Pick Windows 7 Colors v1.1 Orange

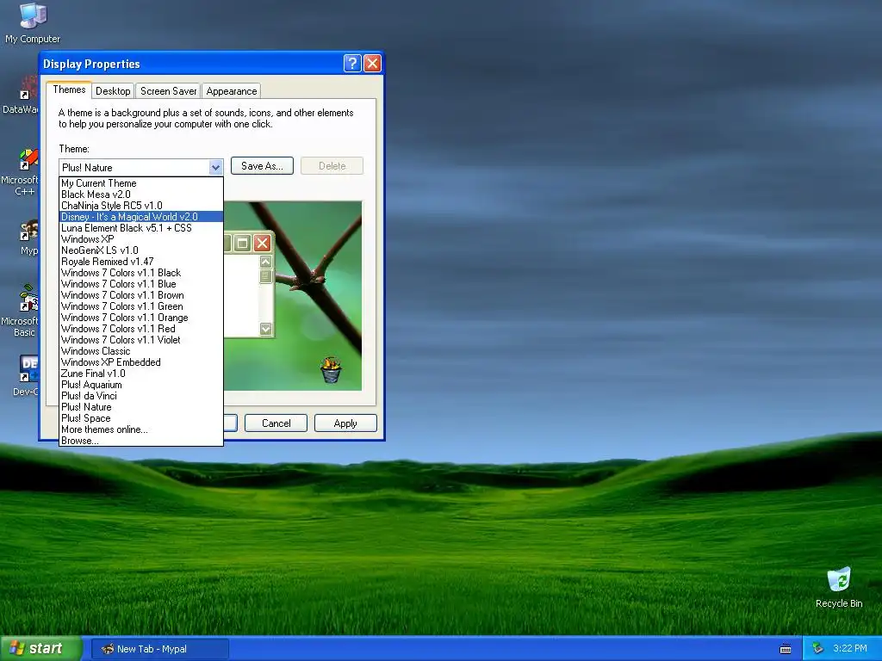coord(141,318)
